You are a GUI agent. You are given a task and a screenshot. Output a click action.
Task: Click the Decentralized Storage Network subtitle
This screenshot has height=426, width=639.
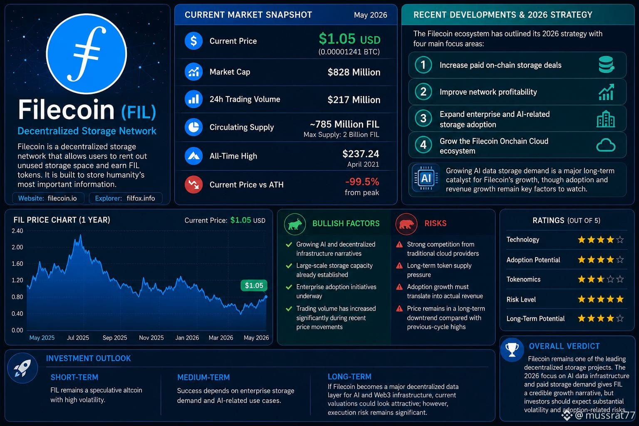tap(87, 131)
